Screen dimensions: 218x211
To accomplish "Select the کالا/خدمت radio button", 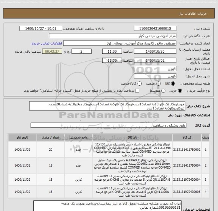I will [x=139, y=84].
